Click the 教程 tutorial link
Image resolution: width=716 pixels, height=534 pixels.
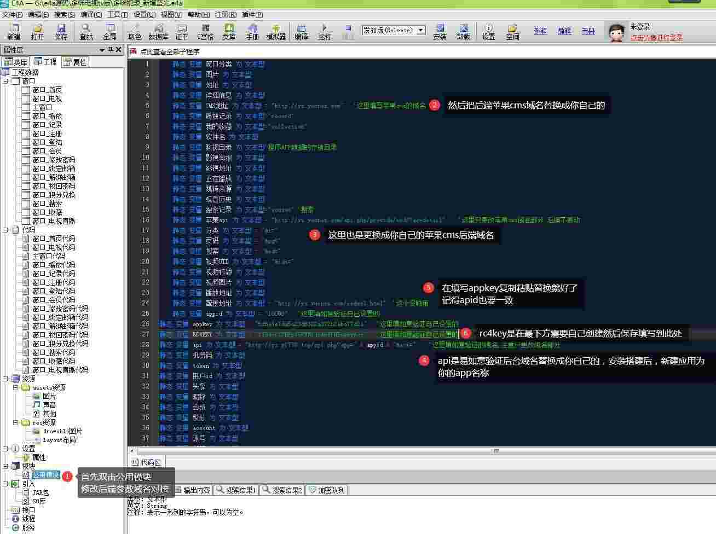(x=564, y=31)
